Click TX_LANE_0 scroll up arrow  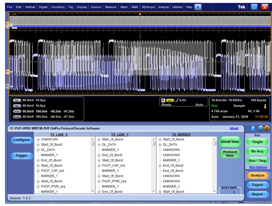point(93,139)
